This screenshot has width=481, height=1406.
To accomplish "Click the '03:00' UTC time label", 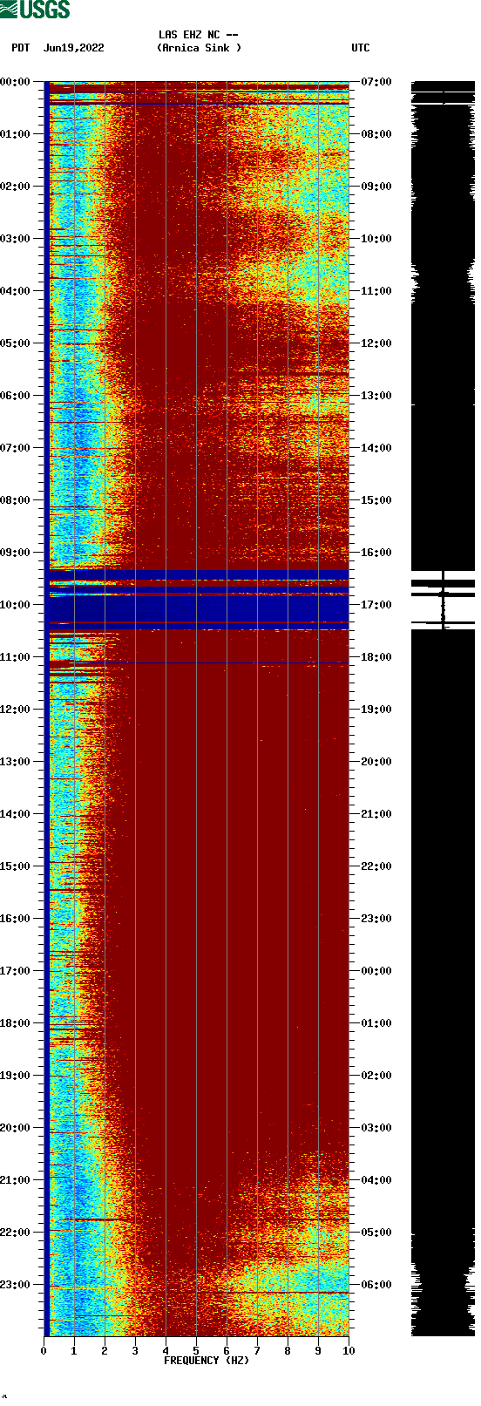I will pos(376,1128).
